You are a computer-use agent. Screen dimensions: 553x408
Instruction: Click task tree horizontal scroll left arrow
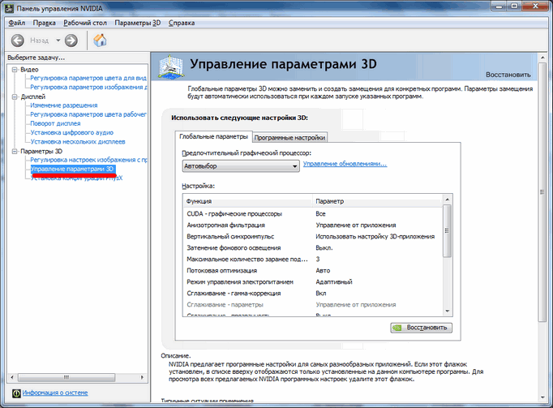[x=12, y=377]
